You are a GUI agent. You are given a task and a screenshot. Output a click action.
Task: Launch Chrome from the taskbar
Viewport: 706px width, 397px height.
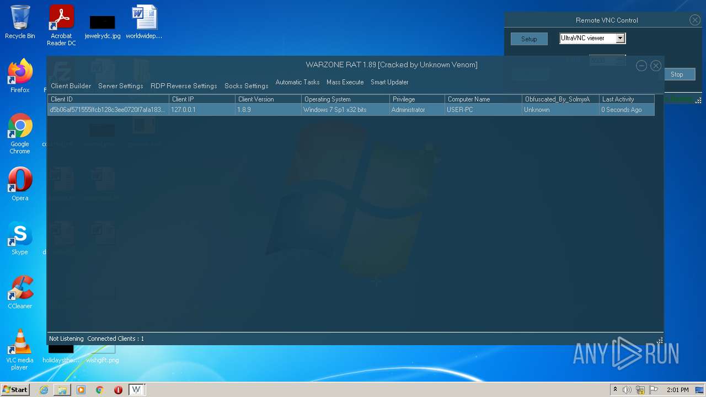(100, 390)
